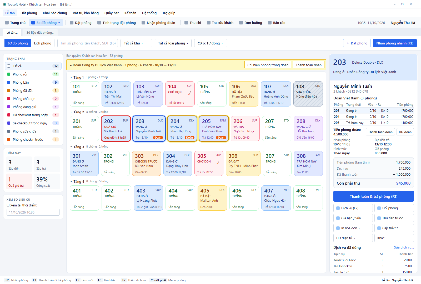Open Tình trạng đặt phòng toolbar icon
This screenshot has height=284, width=421.
click(99, 23)
